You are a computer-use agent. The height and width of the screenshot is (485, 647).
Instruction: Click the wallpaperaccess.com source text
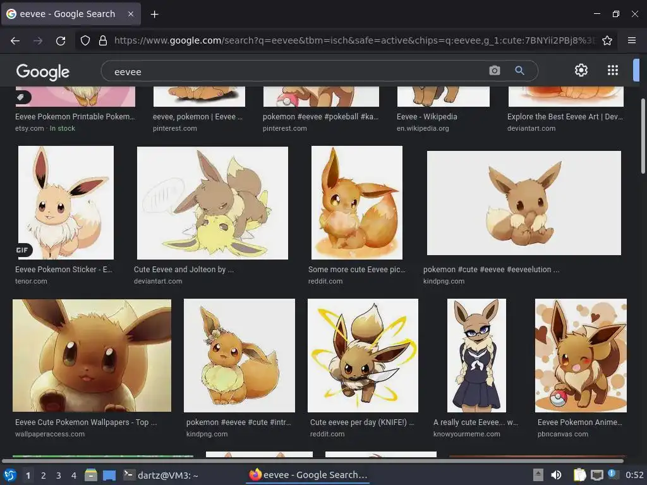click(50, 434)
